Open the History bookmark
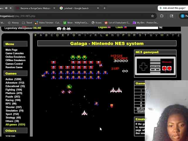Screen dimensions: 188x141 point(13,23)
